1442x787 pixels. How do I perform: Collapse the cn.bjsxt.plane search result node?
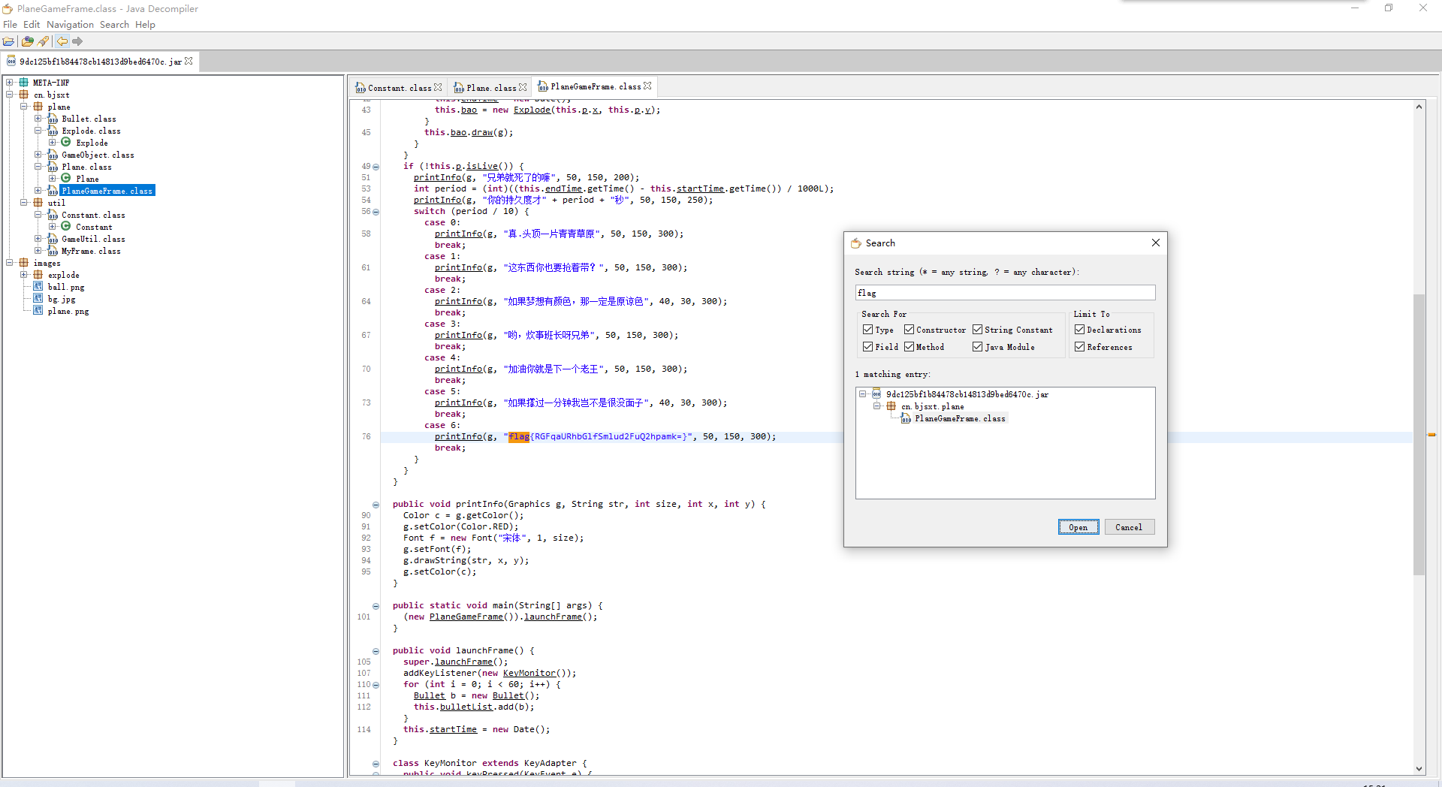pyautogui.click(x=876, y=406)
